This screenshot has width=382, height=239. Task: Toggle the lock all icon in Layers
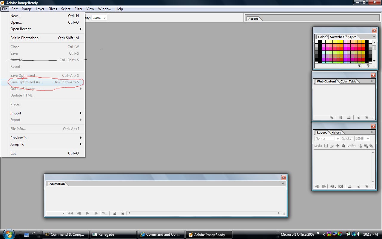click(343, 146)
